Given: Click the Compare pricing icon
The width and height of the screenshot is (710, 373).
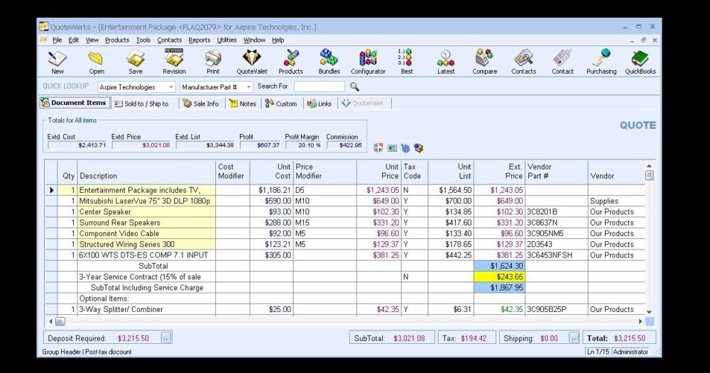Looking at the screenshot, I should point(485,62).
